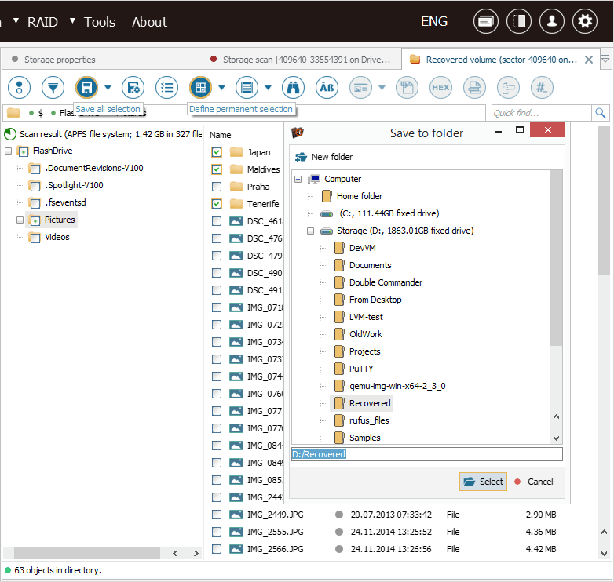Open settings gear in top bar

[584, 22]
